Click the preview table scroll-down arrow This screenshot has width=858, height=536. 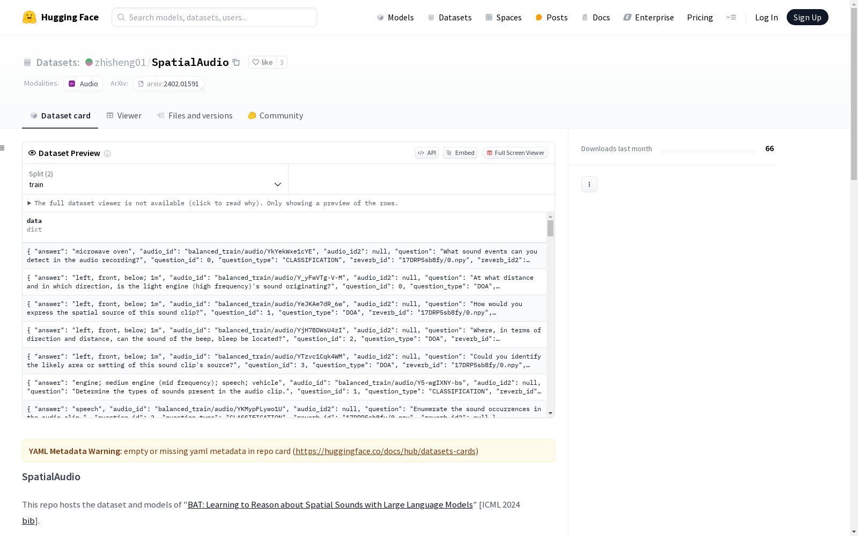(550, 413)
